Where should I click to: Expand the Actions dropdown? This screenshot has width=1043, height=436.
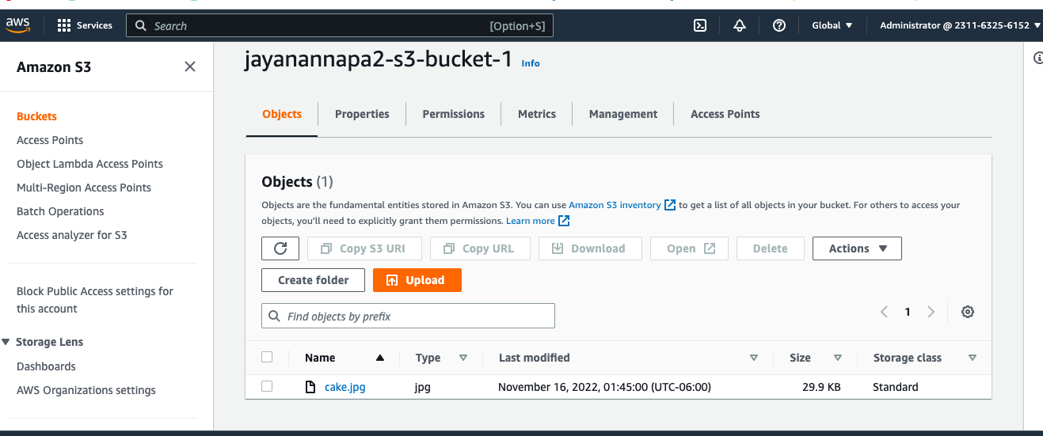(857, 248)
